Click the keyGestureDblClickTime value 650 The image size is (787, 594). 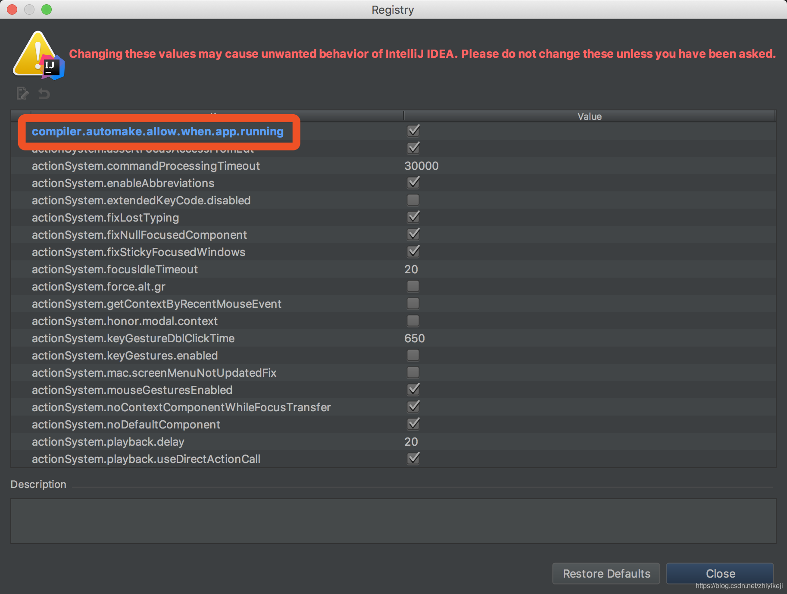(x=414, y=338)
